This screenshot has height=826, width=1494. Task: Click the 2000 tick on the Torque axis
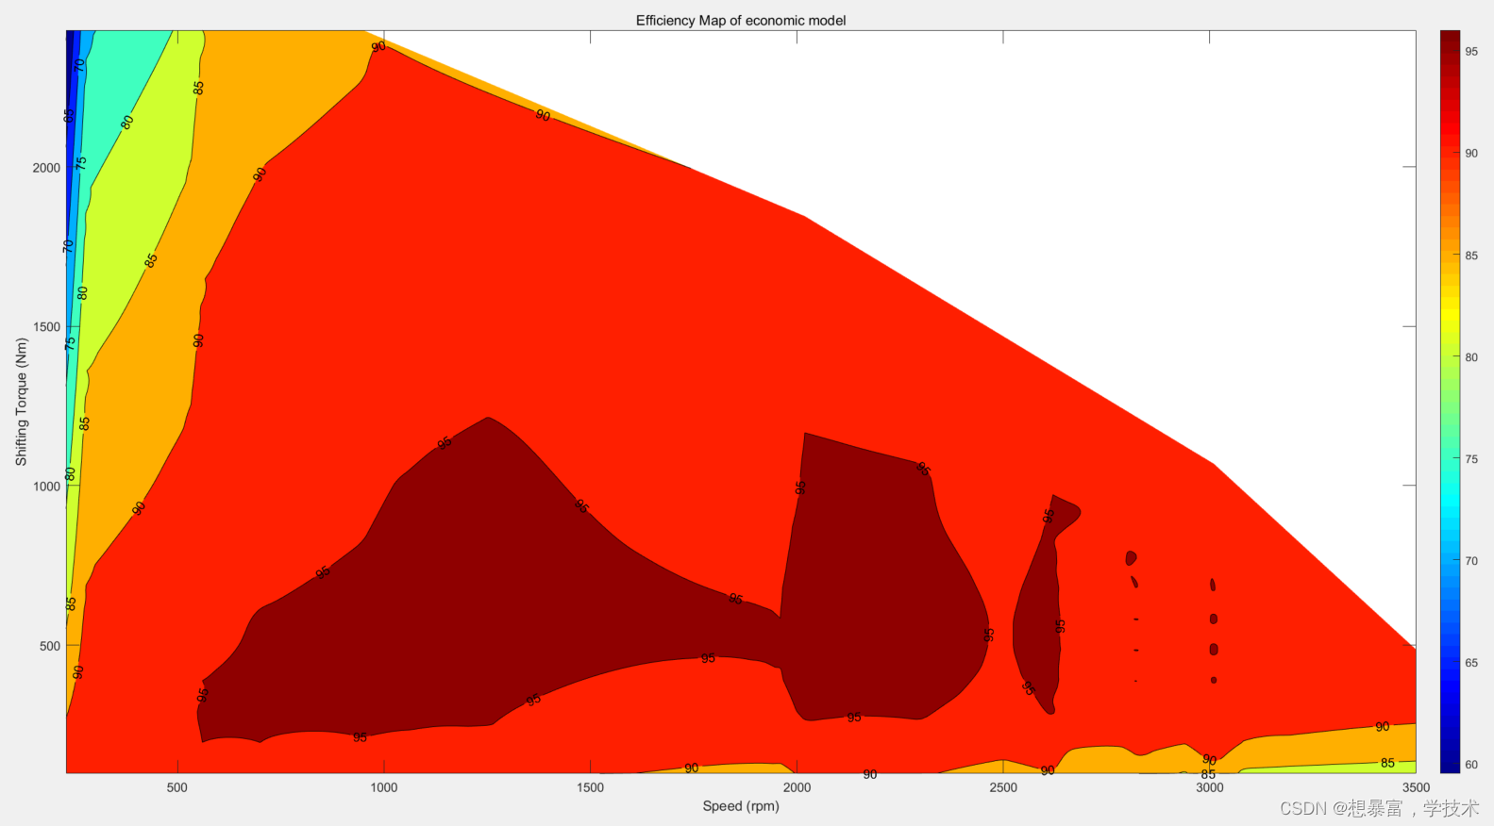click(47, 168)
